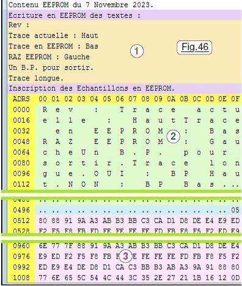The image size is (242, 286).
Task: Click the 'Trace actuelle : Haut' line
Action: 53,36
